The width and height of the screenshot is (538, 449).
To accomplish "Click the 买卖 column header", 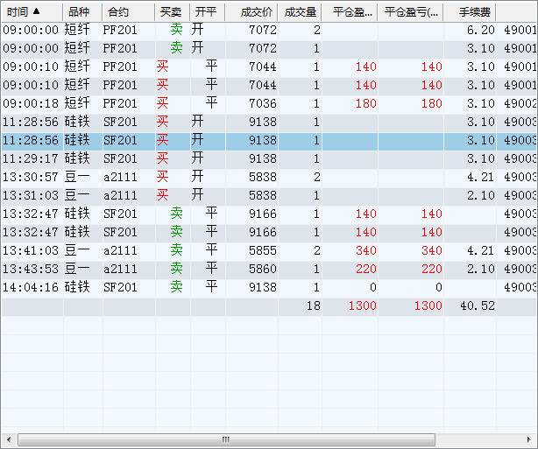I will (171, 12).
